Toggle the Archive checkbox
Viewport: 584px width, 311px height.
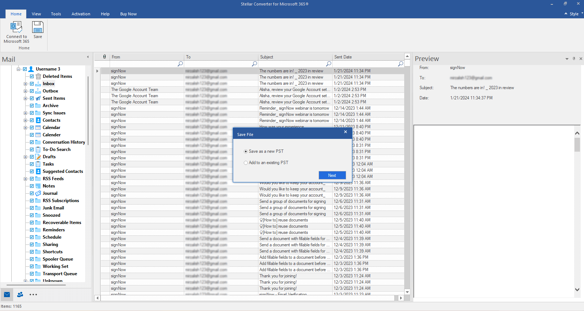[32, 106]
